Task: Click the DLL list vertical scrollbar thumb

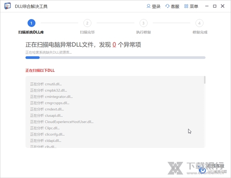Action: [205, 80]
